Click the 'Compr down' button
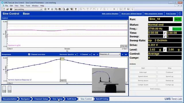 143,85
